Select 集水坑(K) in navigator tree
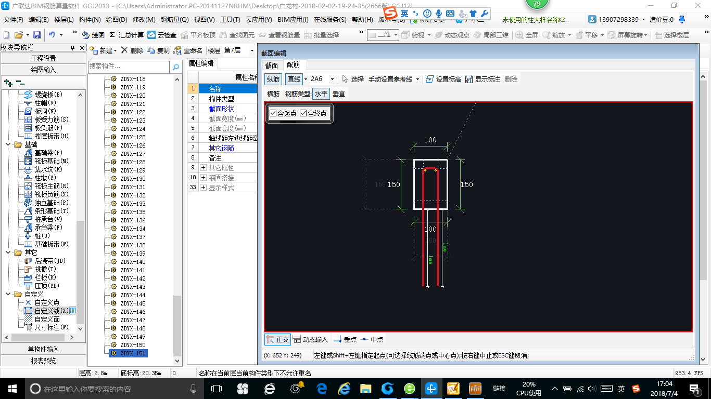The image size is (711, 399). coord(48,169)
